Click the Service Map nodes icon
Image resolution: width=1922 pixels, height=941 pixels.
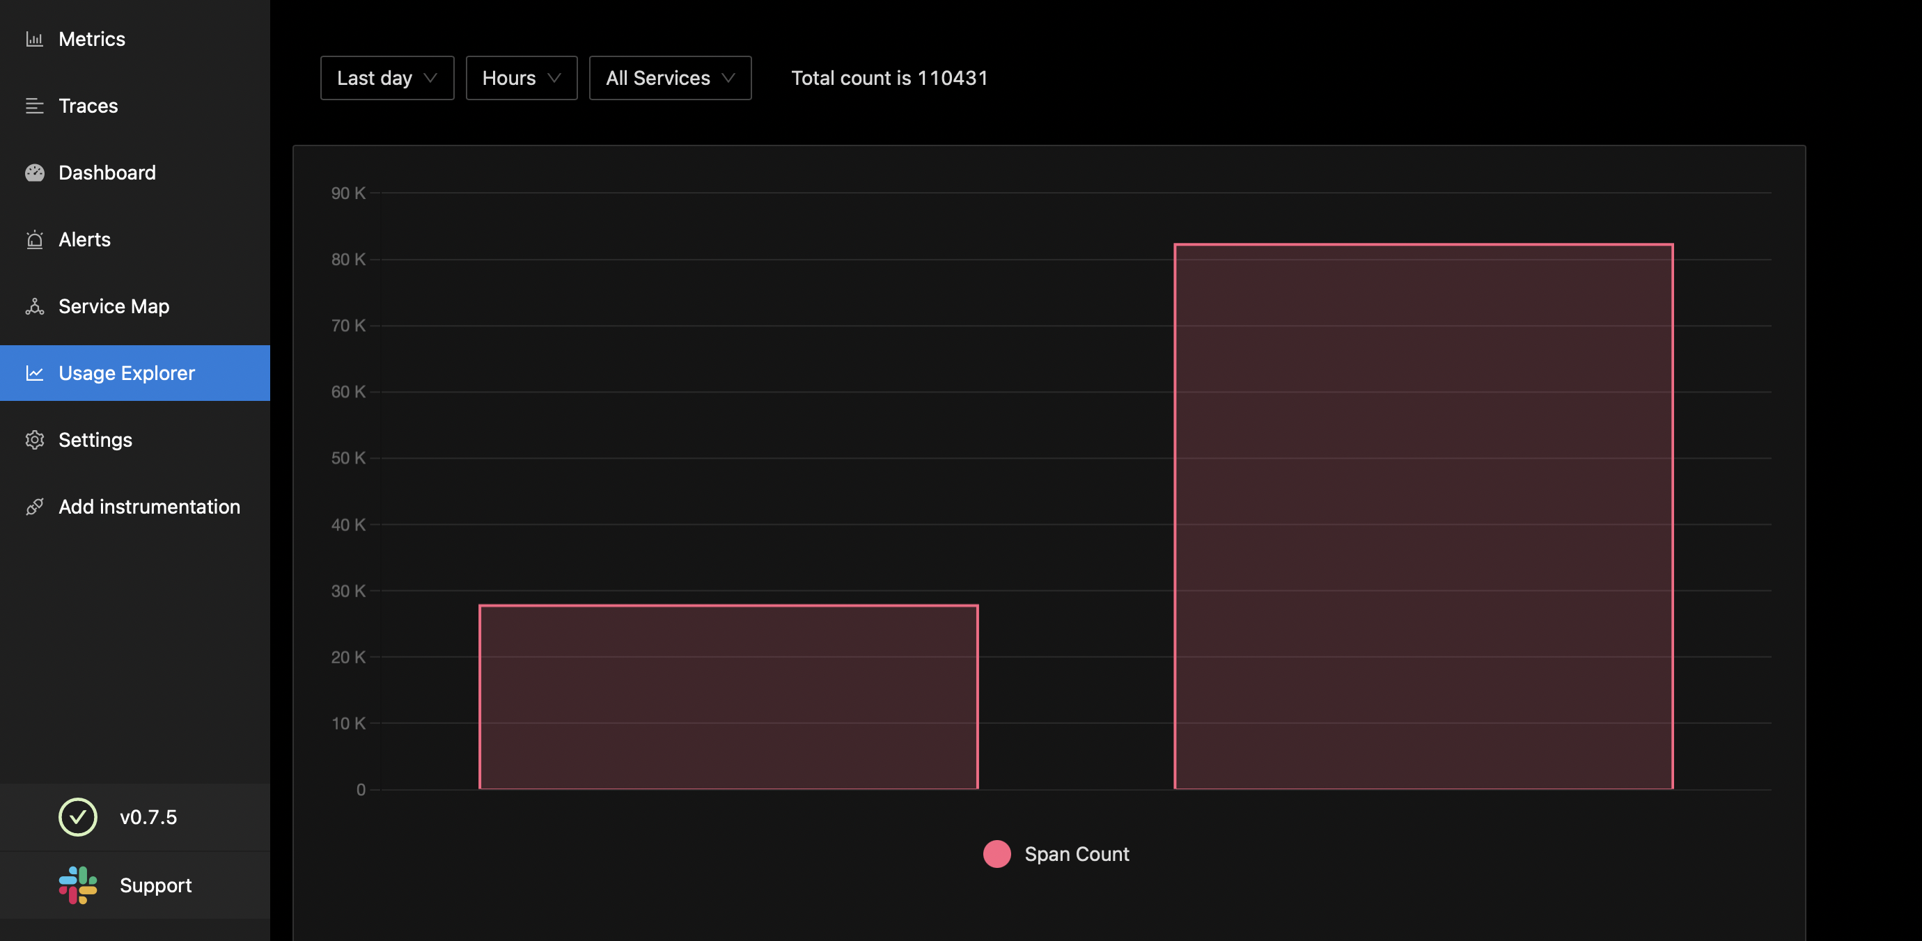click(x=34, y=306)
